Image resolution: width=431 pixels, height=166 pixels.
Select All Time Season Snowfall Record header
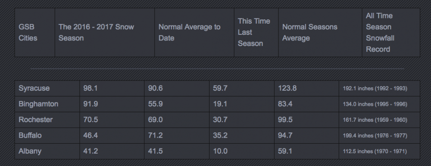pos(391,33)
